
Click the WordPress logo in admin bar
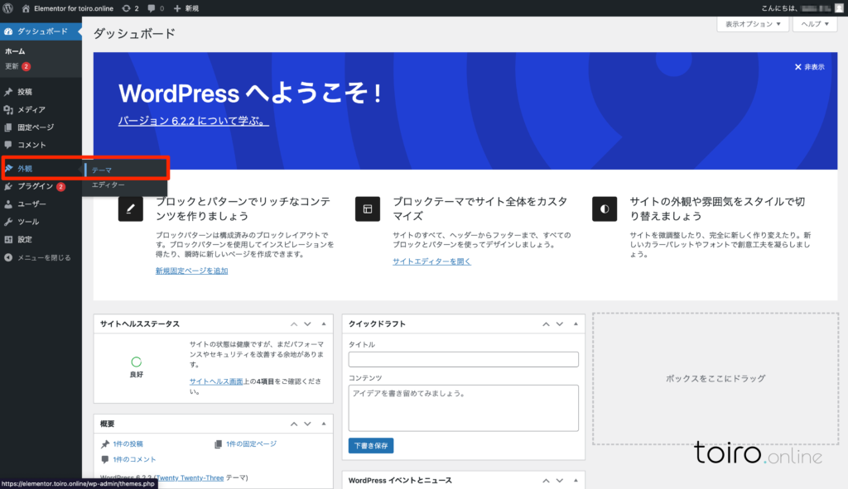pos(7,7)
